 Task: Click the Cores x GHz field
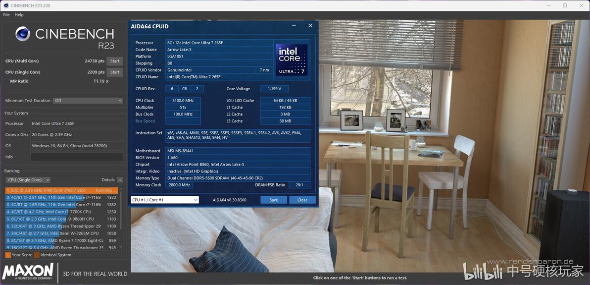(77, 135)
